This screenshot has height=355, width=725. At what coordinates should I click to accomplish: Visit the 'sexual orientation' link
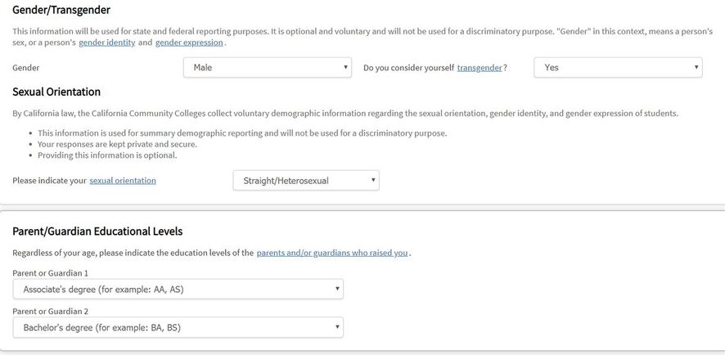[x=123, y=181]
